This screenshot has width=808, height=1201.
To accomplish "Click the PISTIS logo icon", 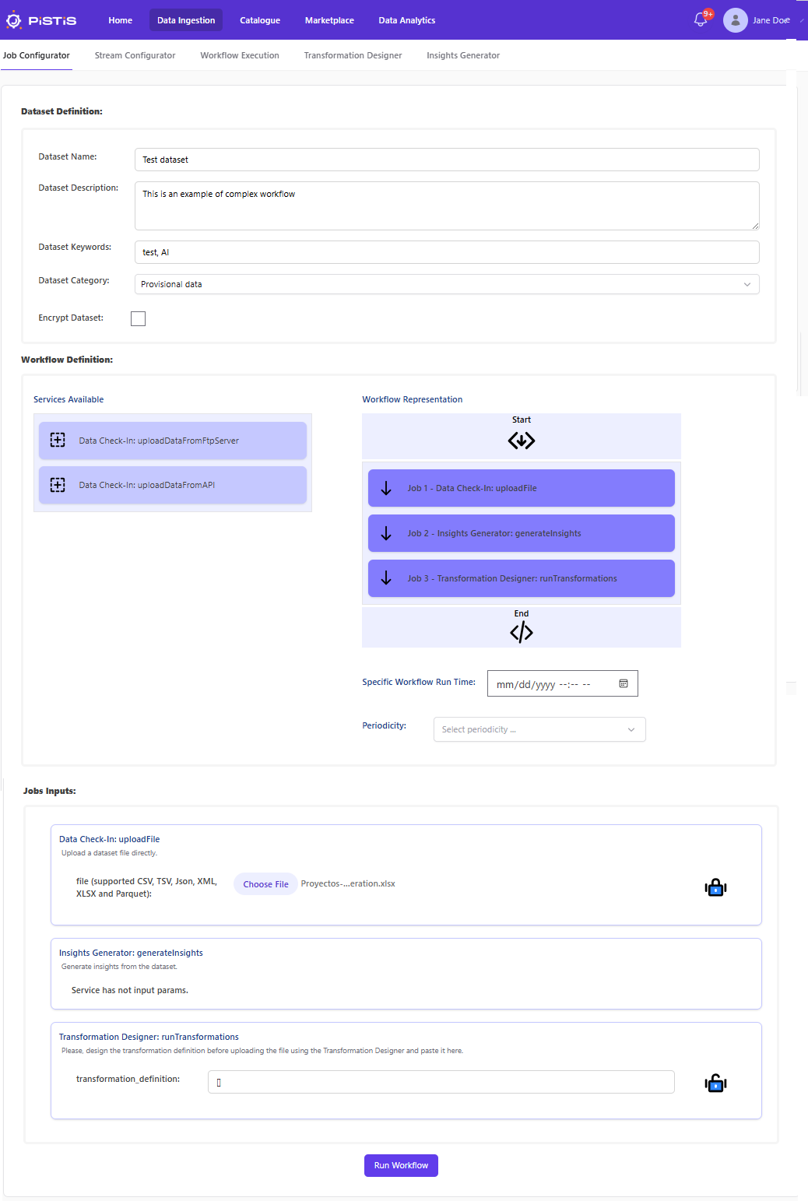I will (14, 20).
